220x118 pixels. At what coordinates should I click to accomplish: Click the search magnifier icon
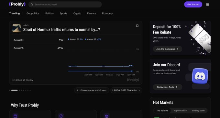pos(32,5)
